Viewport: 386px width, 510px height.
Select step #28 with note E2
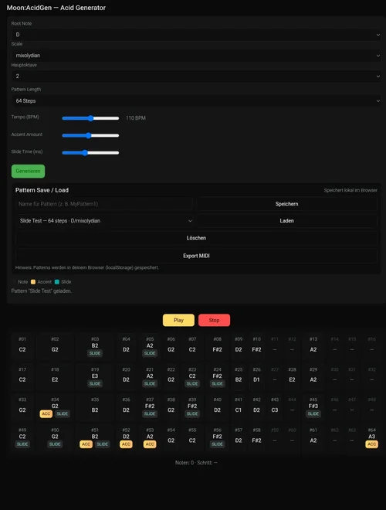point(292,376)
